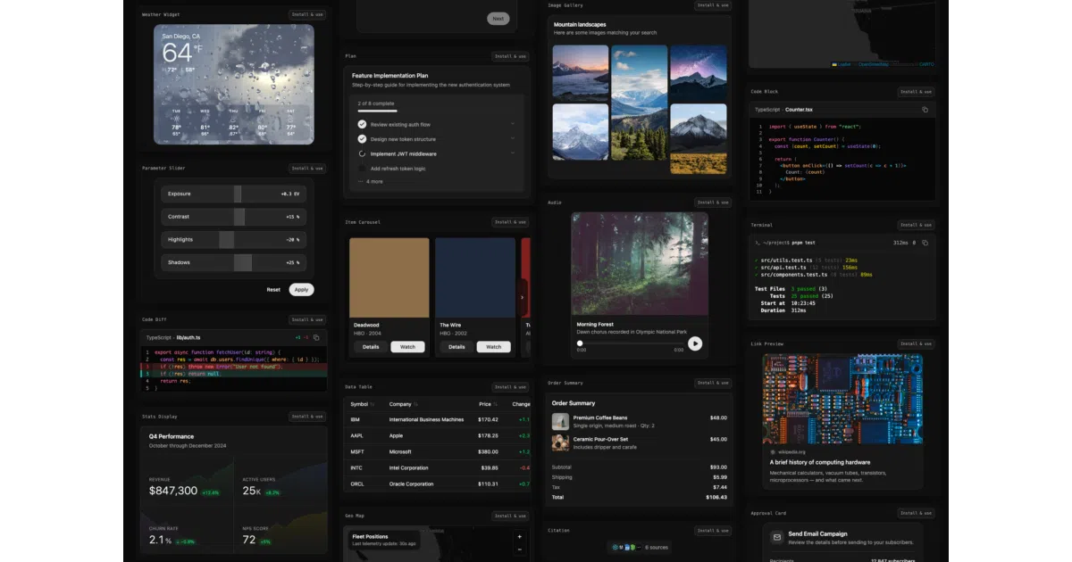Click the checkmark for Review existing auth flow
1072x562 pixels.
[x=362, y=124]
